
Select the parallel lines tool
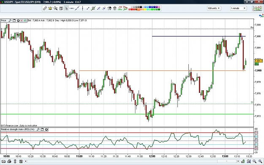tap(104, 8)
